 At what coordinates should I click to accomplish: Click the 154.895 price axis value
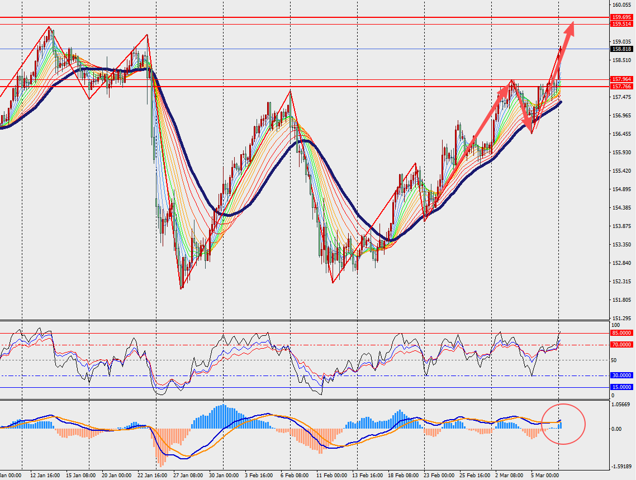[x=622, y=189]
